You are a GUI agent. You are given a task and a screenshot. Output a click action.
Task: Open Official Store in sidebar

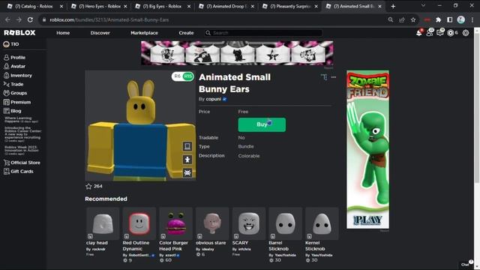(x=22, y=163)
